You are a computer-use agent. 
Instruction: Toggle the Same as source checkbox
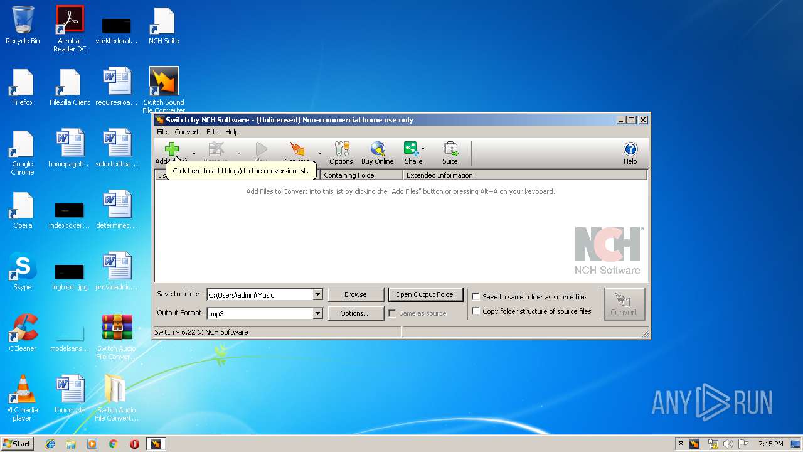point(392,313)
